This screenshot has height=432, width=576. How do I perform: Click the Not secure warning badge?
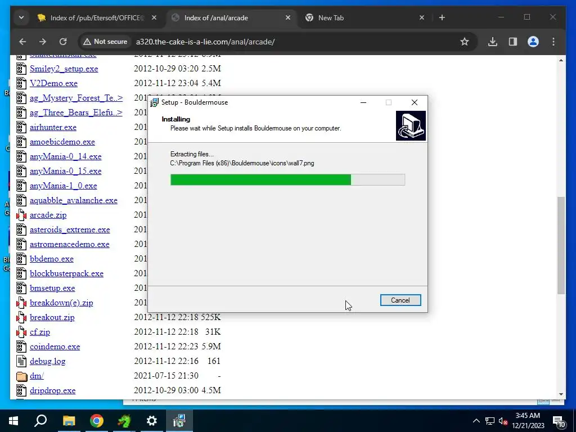tap(105, 42)
